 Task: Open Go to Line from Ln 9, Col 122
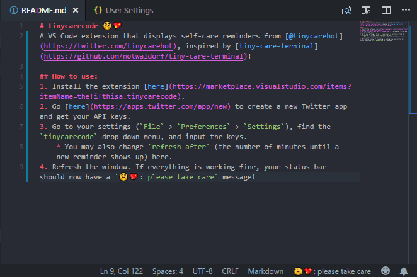point(122,271)
